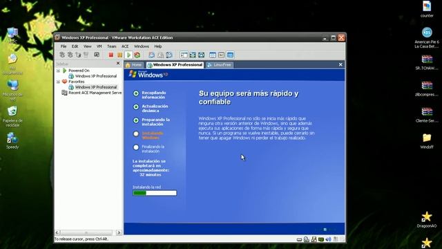This screenshot has height=249, width=442.
Task: Click the network adapter status icon
Action: click(314, 239)
